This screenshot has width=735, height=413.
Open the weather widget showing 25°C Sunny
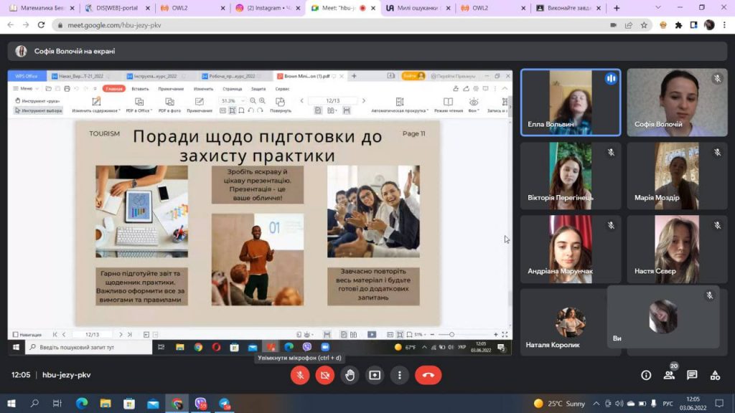tap(560, 404)
